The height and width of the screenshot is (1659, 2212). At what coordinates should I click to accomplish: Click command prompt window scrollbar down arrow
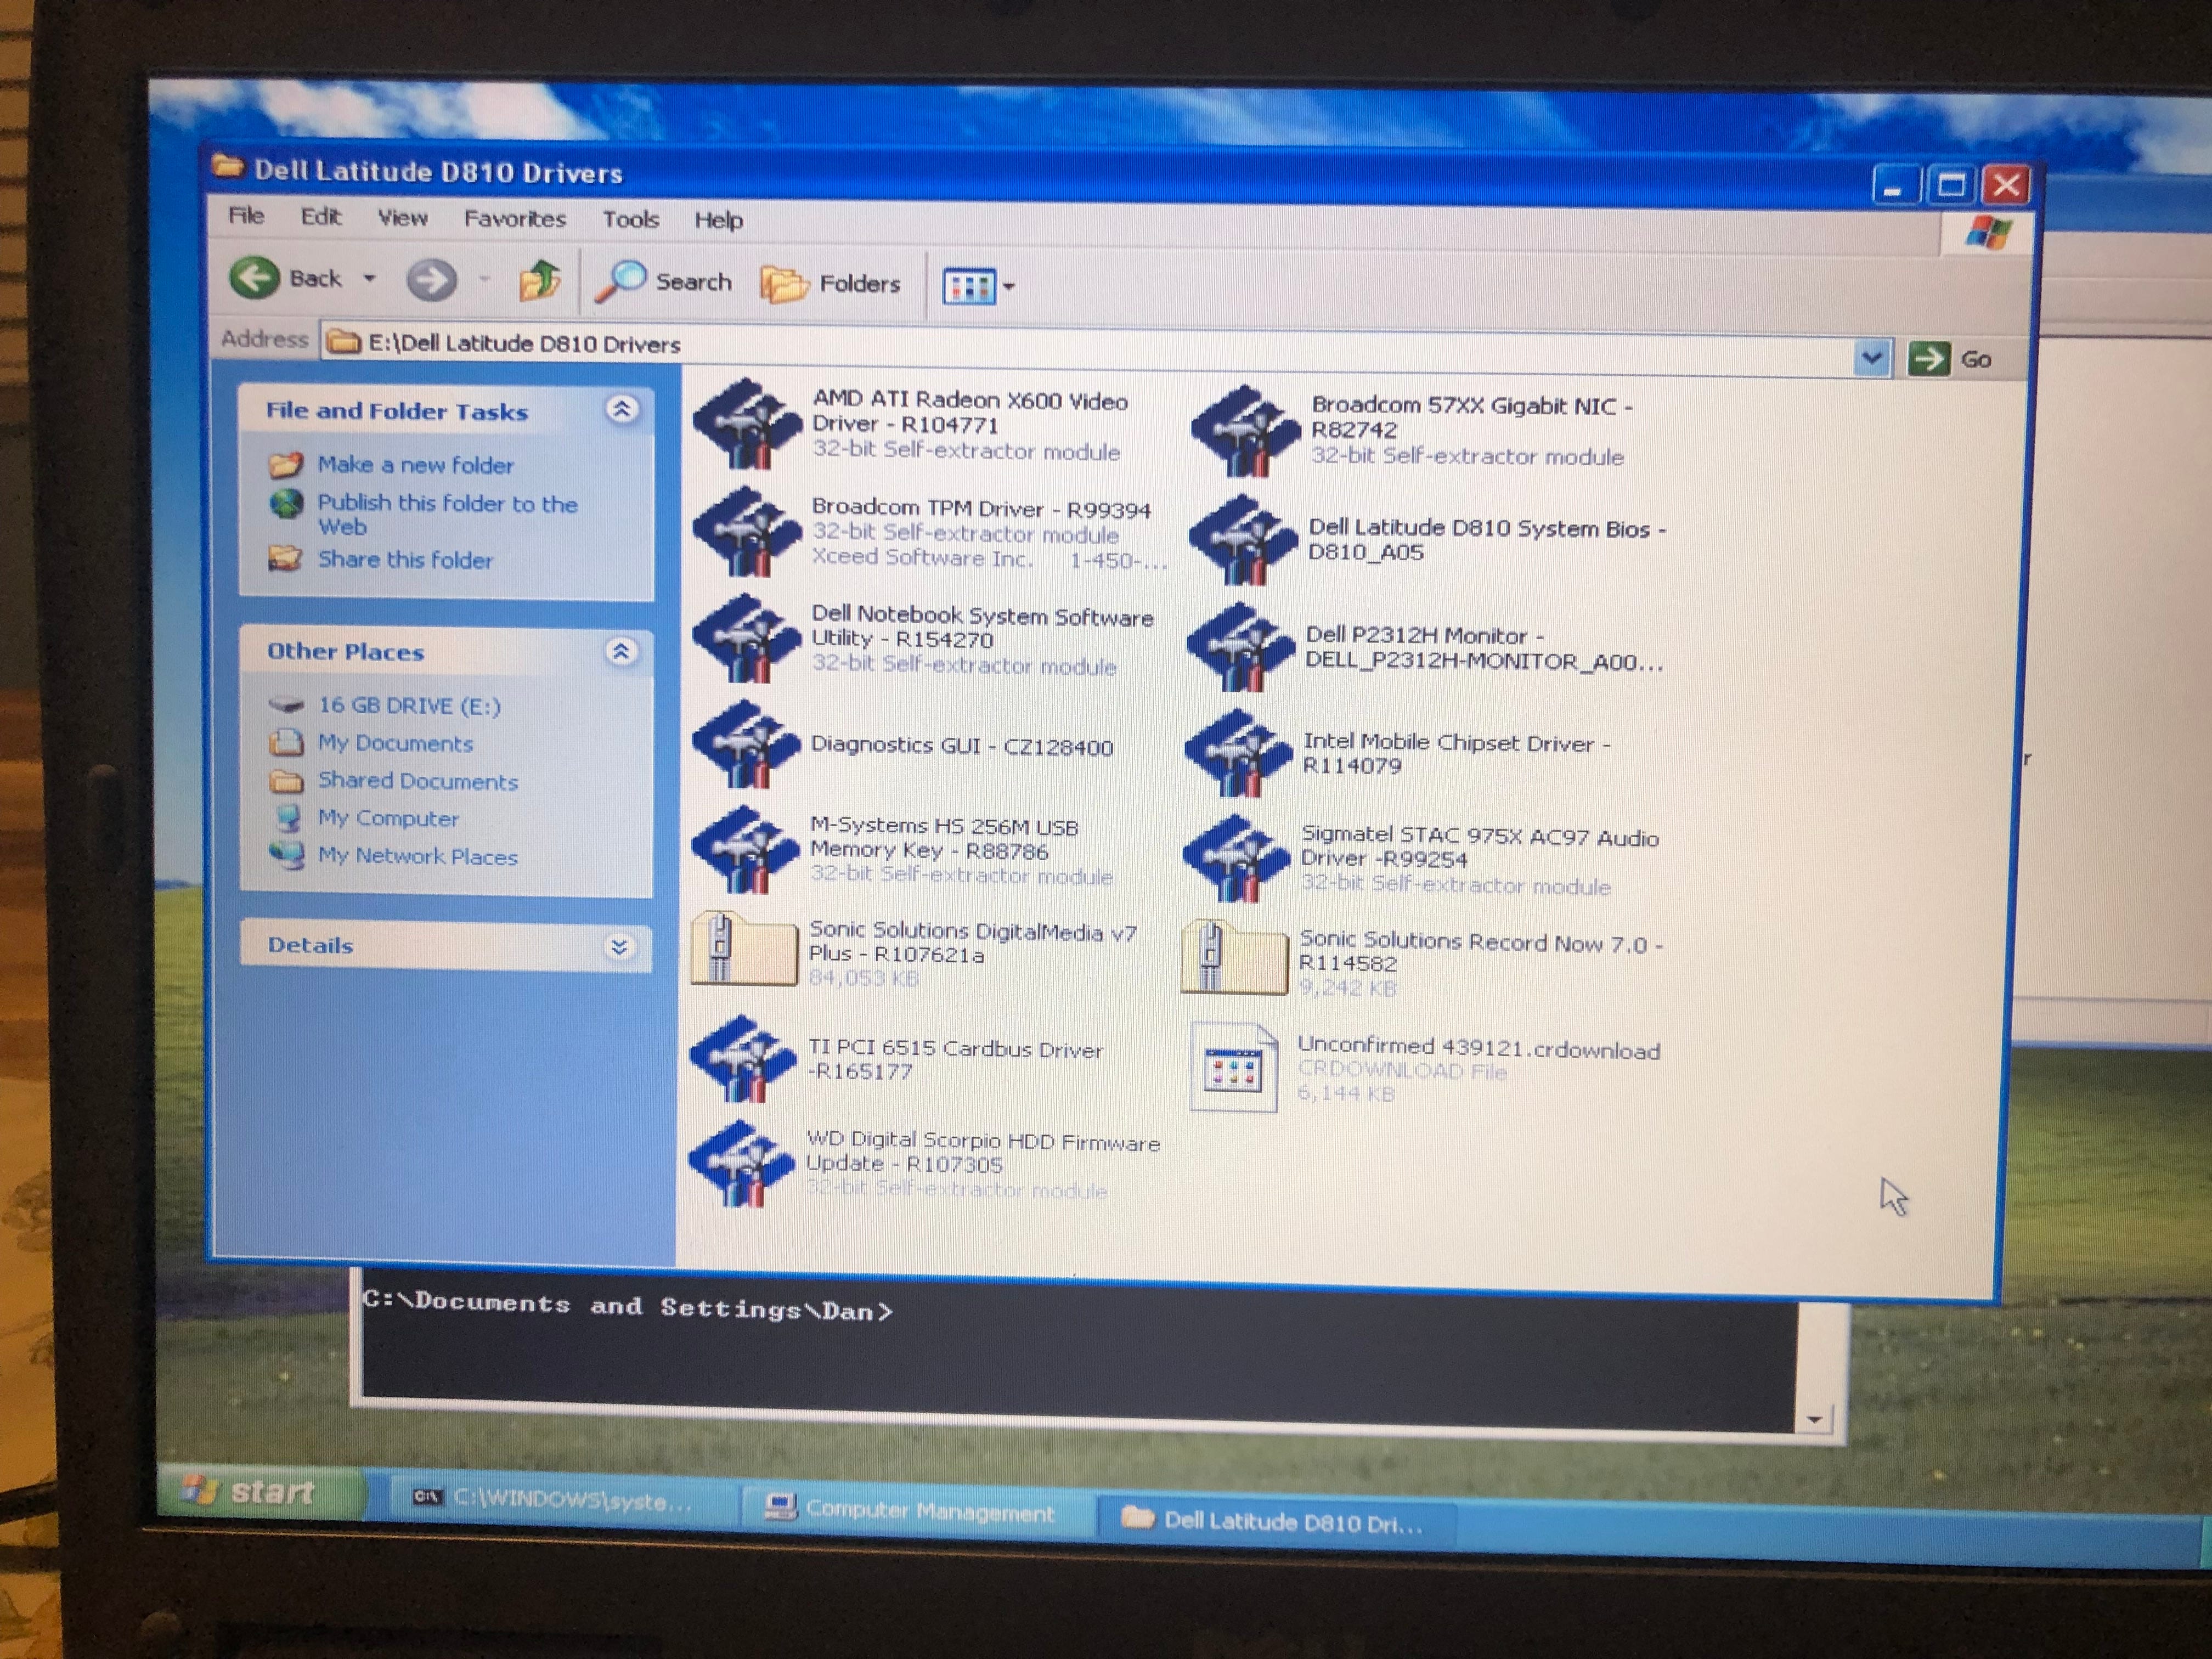pos(1814,1420)
